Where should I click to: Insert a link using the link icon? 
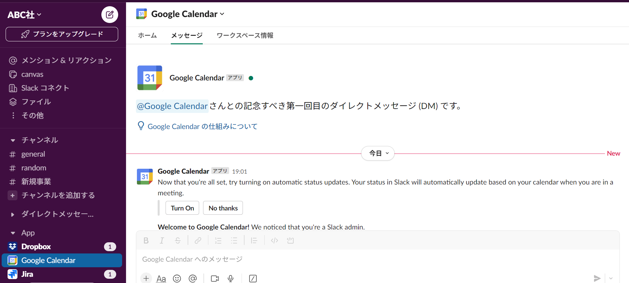198,241
